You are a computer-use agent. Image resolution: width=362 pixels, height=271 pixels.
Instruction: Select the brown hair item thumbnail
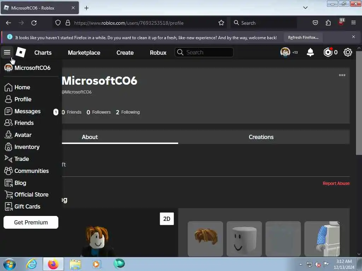point(205,239)
